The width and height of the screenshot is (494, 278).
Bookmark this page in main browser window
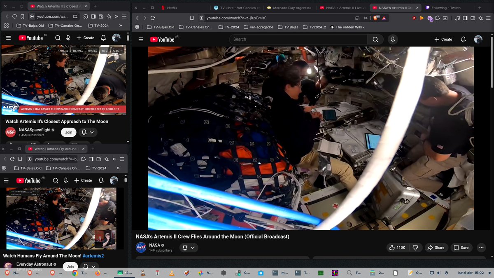(192, 18)
